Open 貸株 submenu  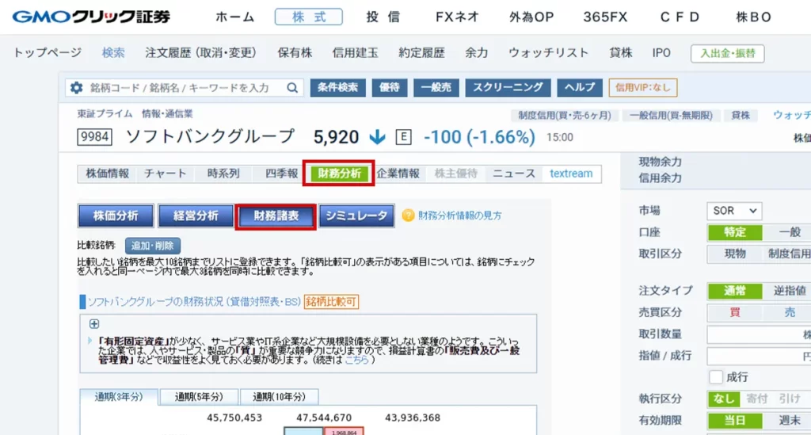click(621, 53)
